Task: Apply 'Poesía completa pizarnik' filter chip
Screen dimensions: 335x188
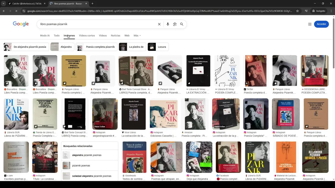Action: (x=96, y=47)
